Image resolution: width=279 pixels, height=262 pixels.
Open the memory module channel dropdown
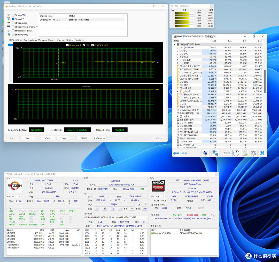(116, 217)
